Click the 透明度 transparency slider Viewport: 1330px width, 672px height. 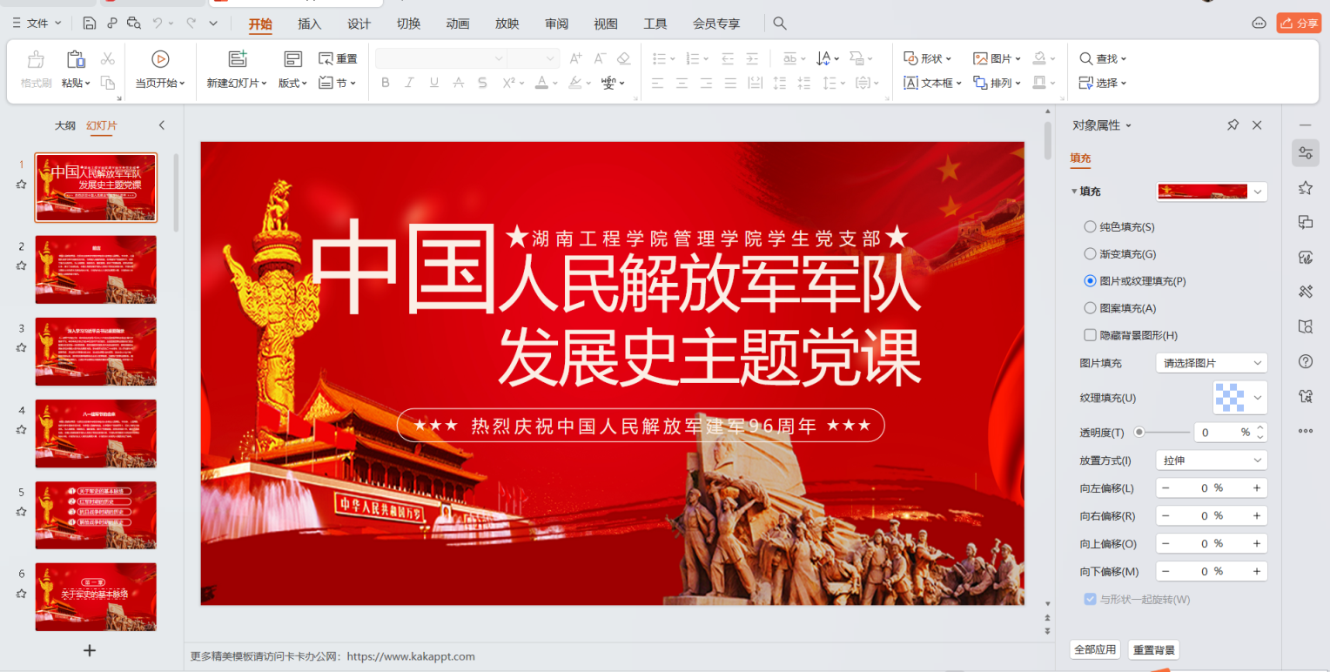pos(1162,432)
